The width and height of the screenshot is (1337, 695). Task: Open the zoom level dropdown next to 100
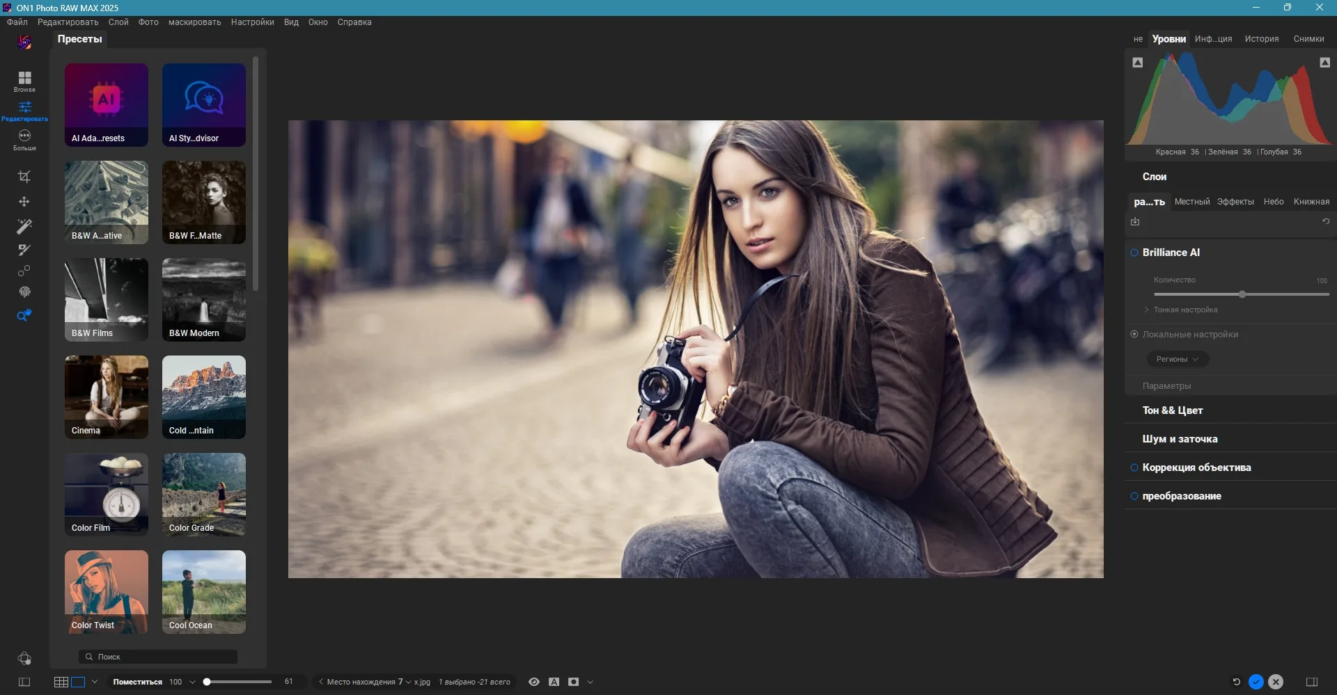coord(193,682)
